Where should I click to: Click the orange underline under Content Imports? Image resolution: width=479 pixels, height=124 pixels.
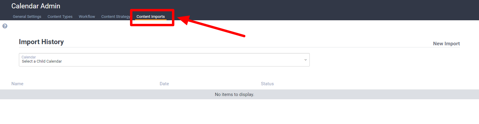point(151,20)
